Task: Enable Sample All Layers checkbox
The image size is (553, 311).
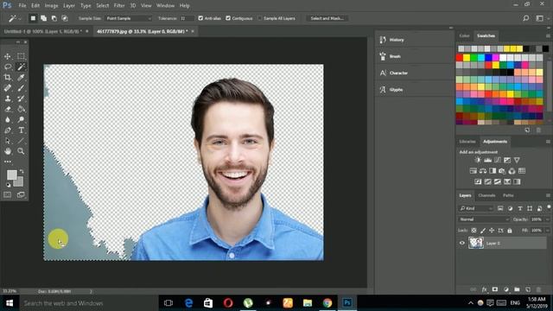Action: tap(260, 18)
